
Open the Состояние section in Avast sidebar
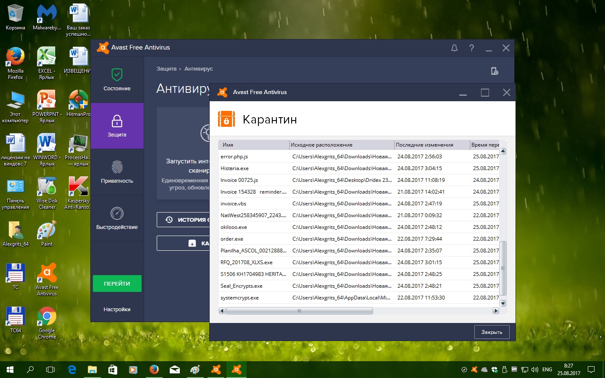[117, 80]
